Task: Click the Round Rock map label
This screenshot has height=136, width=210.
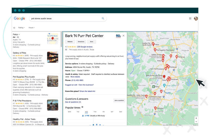Action: tap(175, 40)
